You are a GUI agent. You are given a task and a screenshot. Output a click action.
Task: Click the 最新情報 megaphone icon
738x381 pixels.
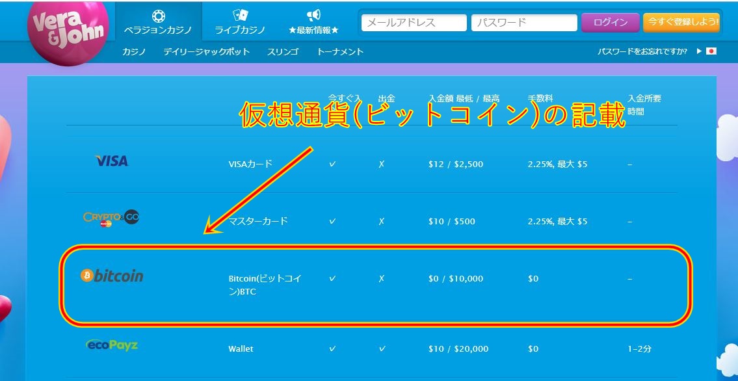tap(313, 16)
